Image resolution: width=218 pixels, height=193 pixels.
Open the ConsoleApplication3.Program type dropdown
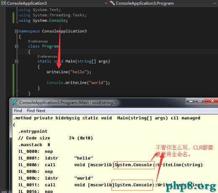pos(163,3)
